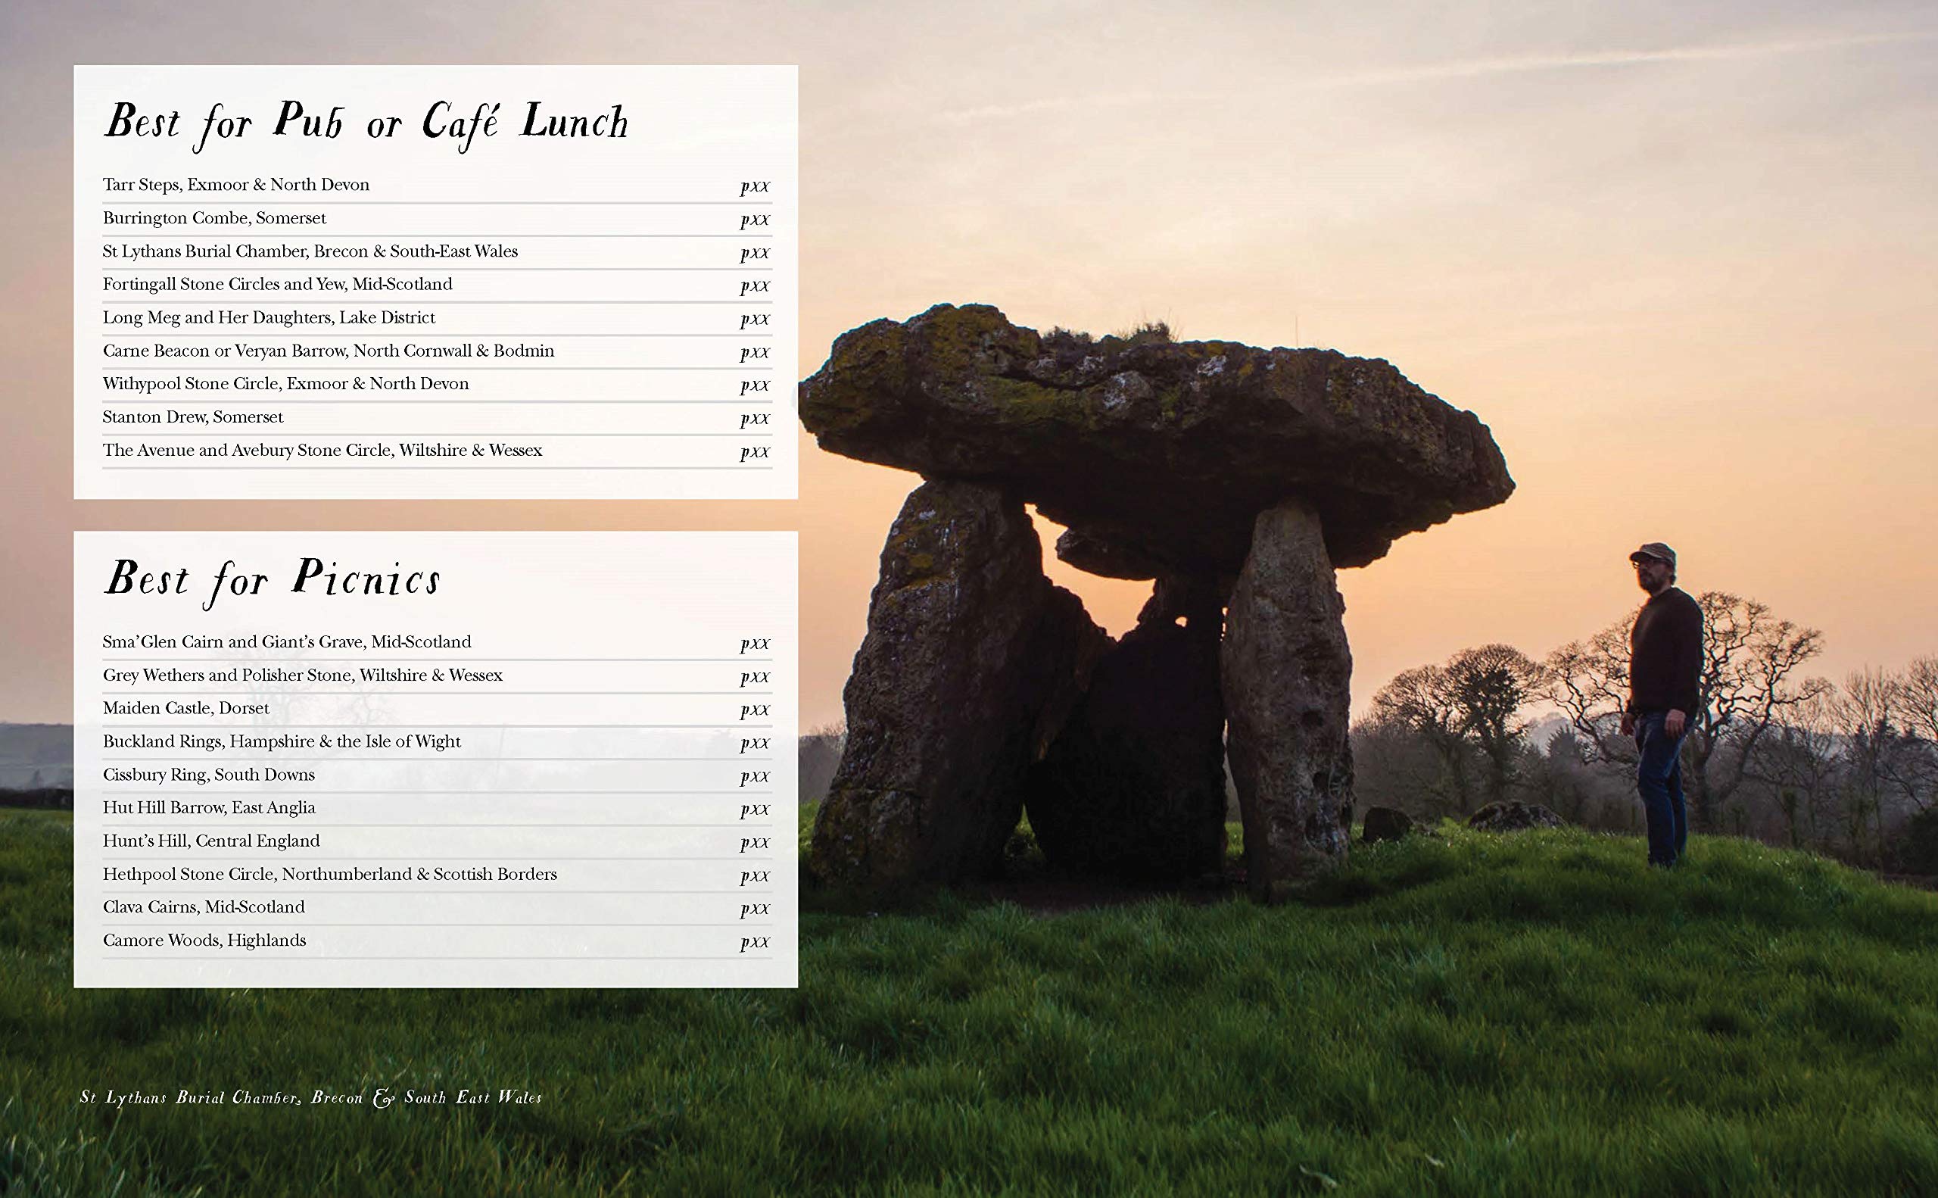Image resolution: width=1938 pixels, height=1198 pixels.
Task: Open St Lythans Burial Chamber list entry
Action: [x=310, y=251]
